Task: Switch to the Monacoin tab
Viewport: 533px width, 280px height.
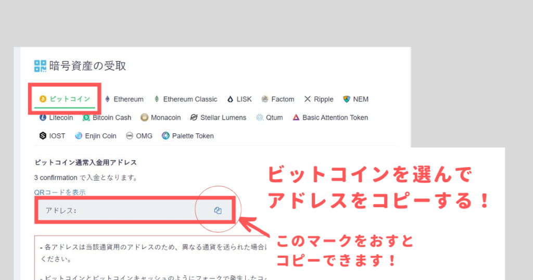Action: click(161, 118)
